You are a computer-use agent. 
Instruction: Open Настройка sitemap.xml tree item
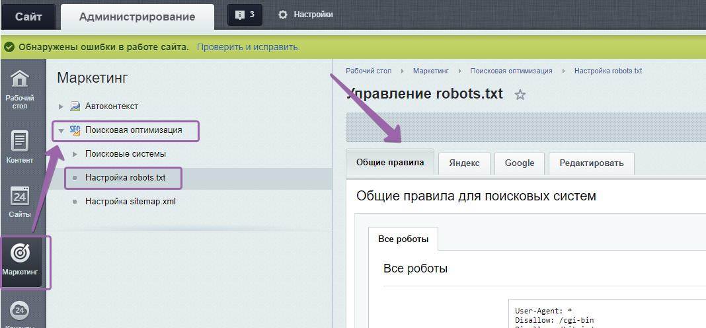[x=131, y=202]
